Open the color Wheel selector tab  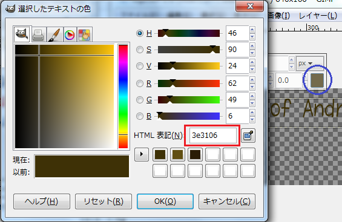(70, 34)
